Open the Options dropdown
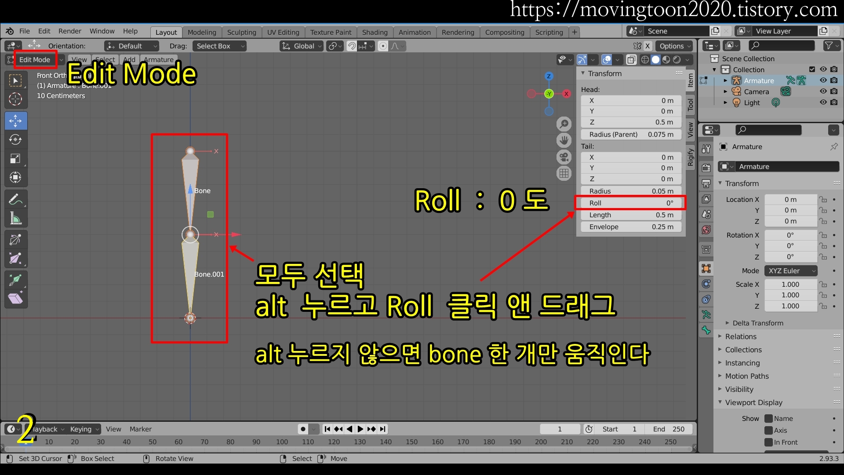The image size is (844, 475). click(674, 46)
